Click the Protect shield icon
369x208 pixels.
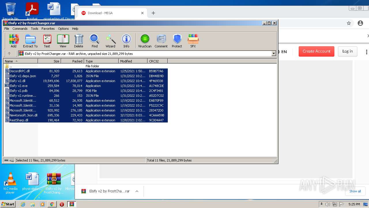pos(177,41)
